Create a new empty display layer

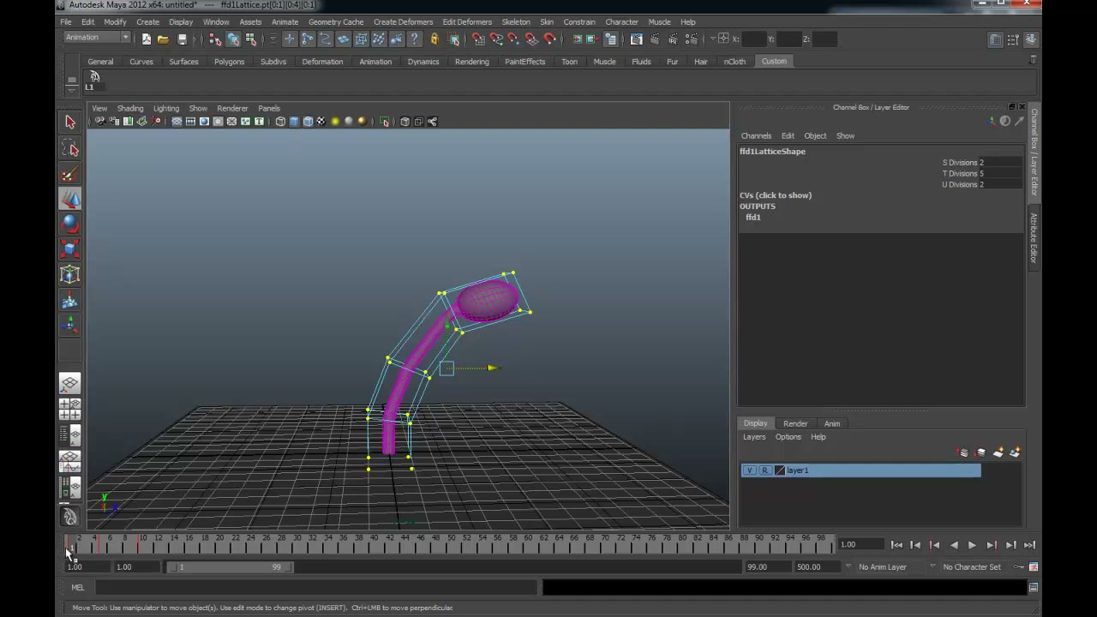coord(998,452)
